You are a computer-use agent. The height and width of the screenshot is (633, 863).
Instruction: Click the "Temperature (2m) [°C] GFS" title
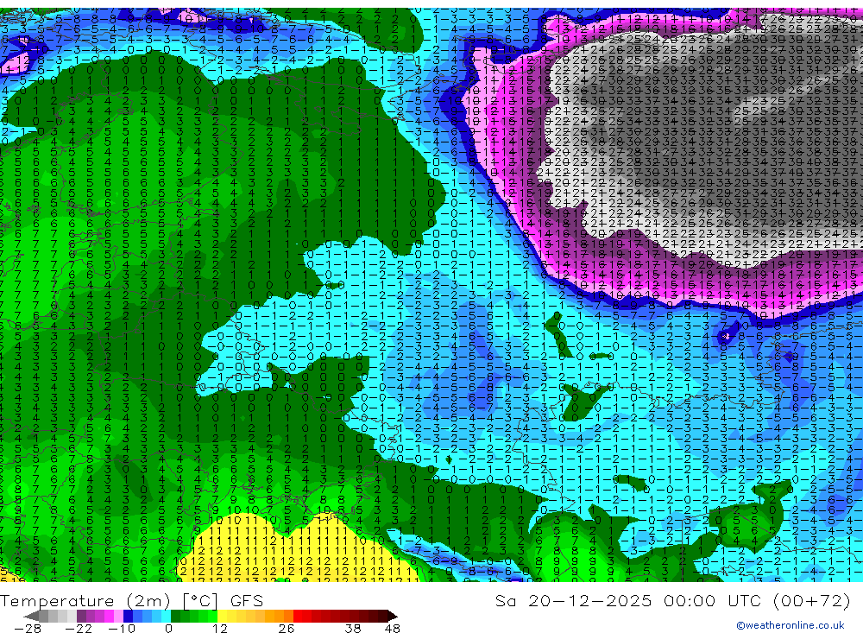coord(132,600)
